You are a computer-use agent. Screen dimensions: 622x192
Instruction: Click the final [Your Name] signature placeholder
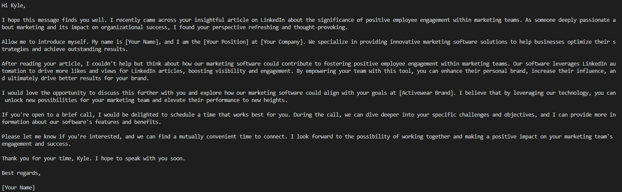18,188
